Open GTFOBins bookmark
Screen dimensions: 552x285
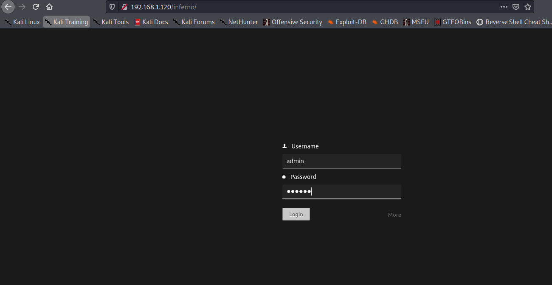[x=453, y=22]
